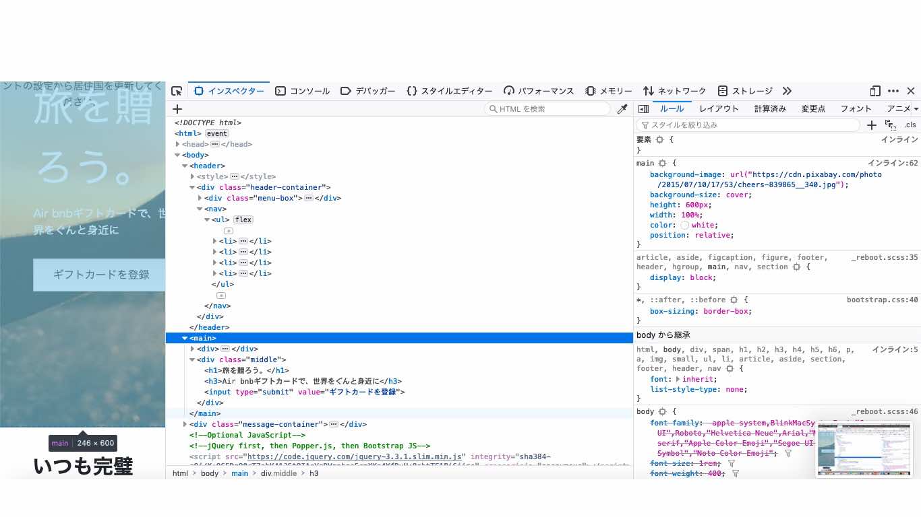Highlight elements matching the main selector
Image resolution: width=921 pixels, height=517 pixels.
coord(663,164)
